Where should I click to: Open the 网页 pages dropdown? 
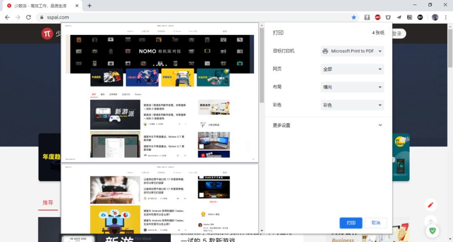[352, 69]
